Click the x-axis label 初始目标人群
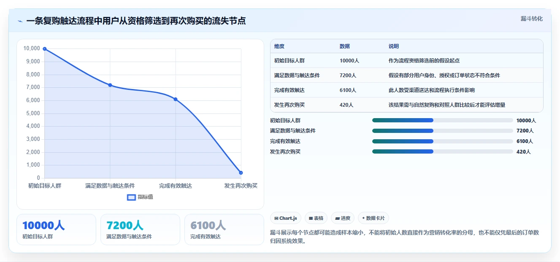Viewport: 560px width, 262px height. [x=45, y=186]
